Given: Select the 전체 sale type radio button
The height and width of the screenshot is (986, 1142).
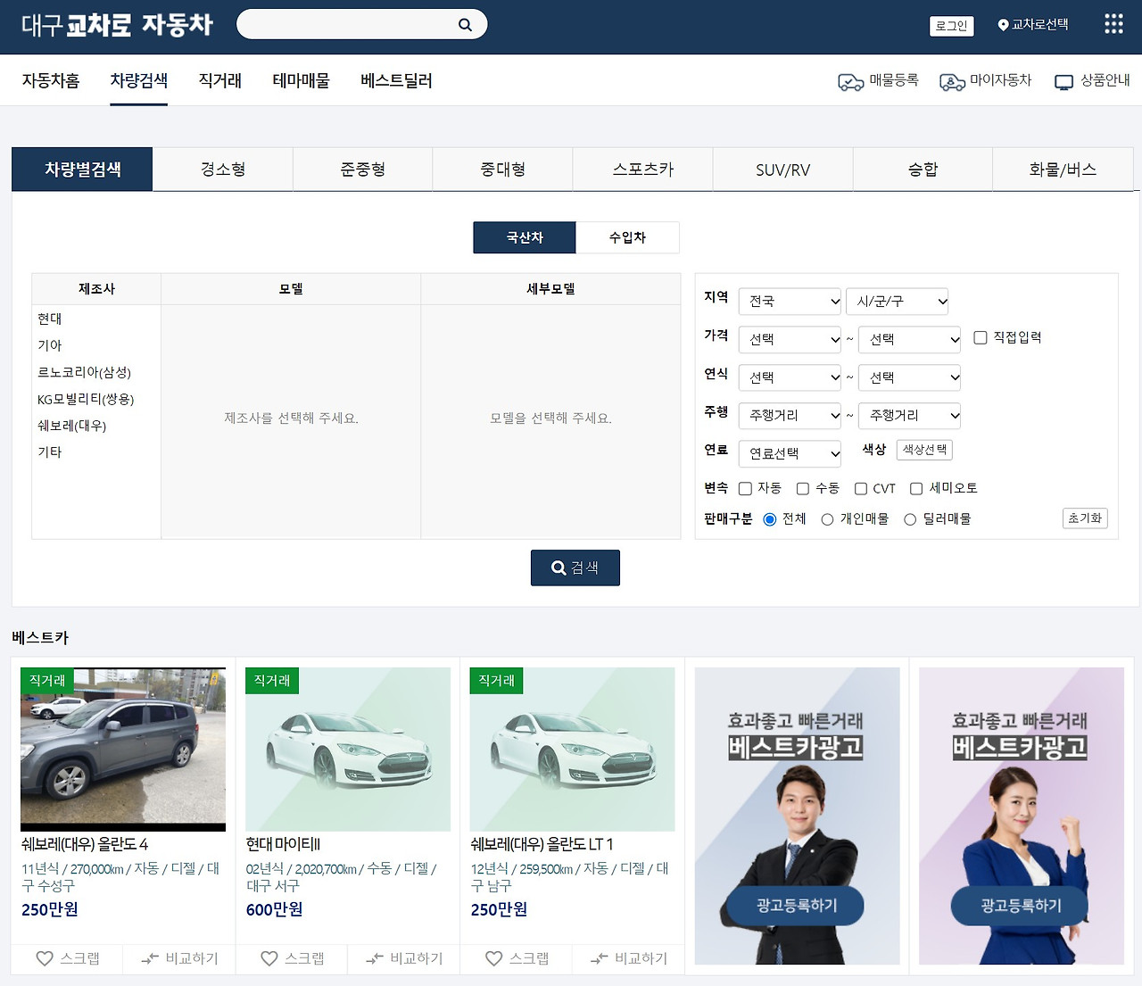Looking at the screenshot, I should tap(770, 519).
